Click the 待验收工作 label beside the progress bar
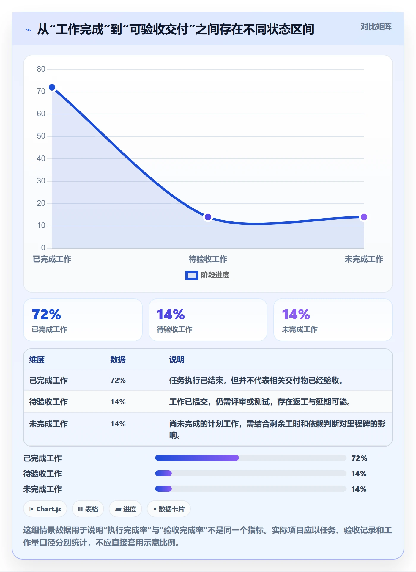The width and height of the screenshot is (416, 572). point(42,474)
